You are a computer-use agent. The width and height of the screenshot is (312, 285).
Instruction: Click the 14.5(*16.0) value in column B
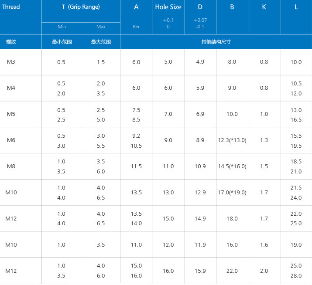pos(232,166)
